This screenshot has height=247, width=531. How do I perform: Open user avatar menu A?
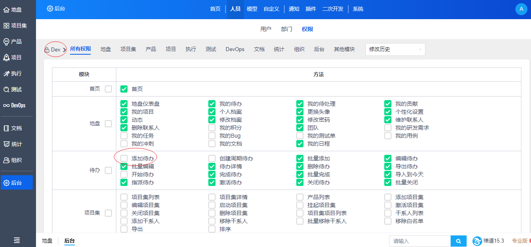(521, 9)
